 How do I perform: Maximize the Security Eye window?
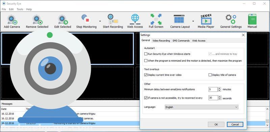(254, 3)
